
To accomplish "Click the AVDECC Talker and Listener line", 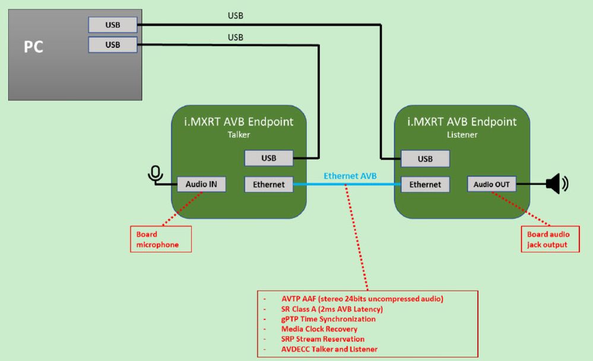I will tap(329, 349).
